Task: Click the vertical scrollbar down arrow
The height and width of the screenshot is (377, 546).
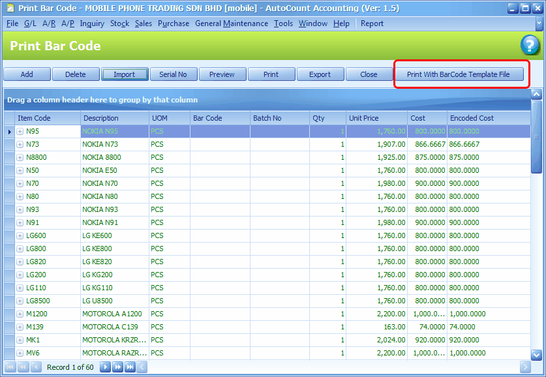Action: point(536,355)
